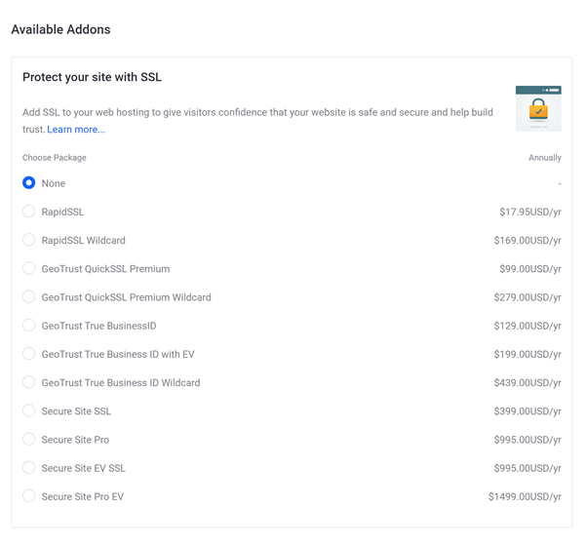
Task: Select GeoTrust QuickSSL Premium Wildcard radio button
Action: (x=29, y=296)
